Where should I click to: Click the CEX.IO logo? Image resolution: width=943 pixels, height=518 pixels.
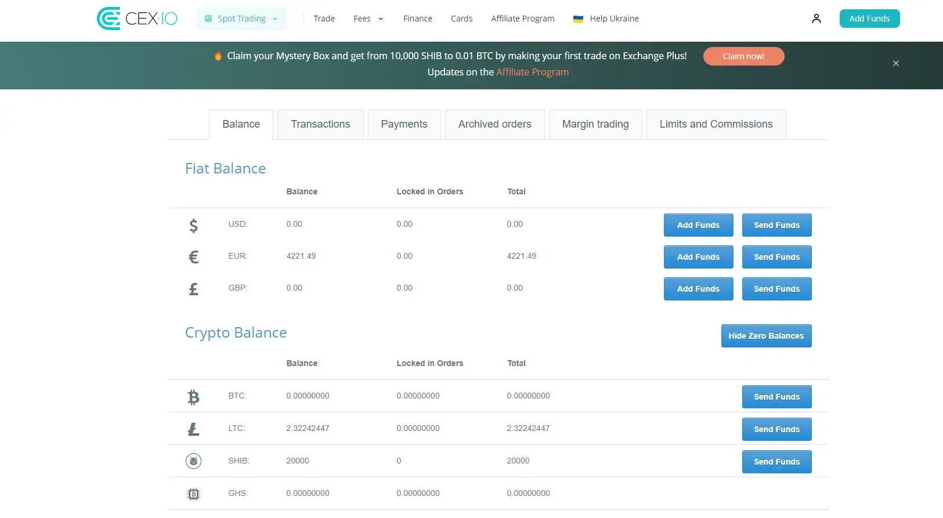pos(137,19)
